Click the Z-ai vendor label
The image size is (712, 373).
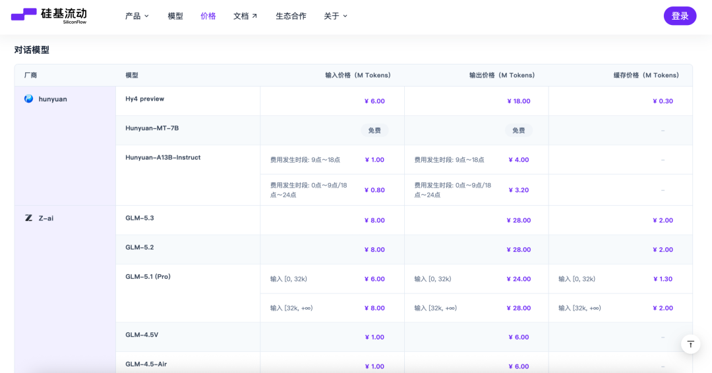coord(46,218)
